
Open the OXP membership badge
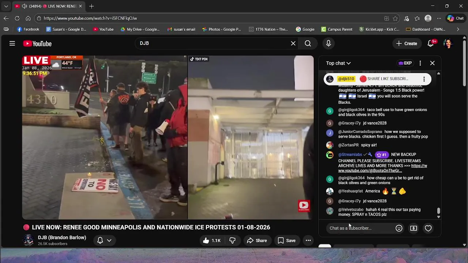click(x=405, y=63)
